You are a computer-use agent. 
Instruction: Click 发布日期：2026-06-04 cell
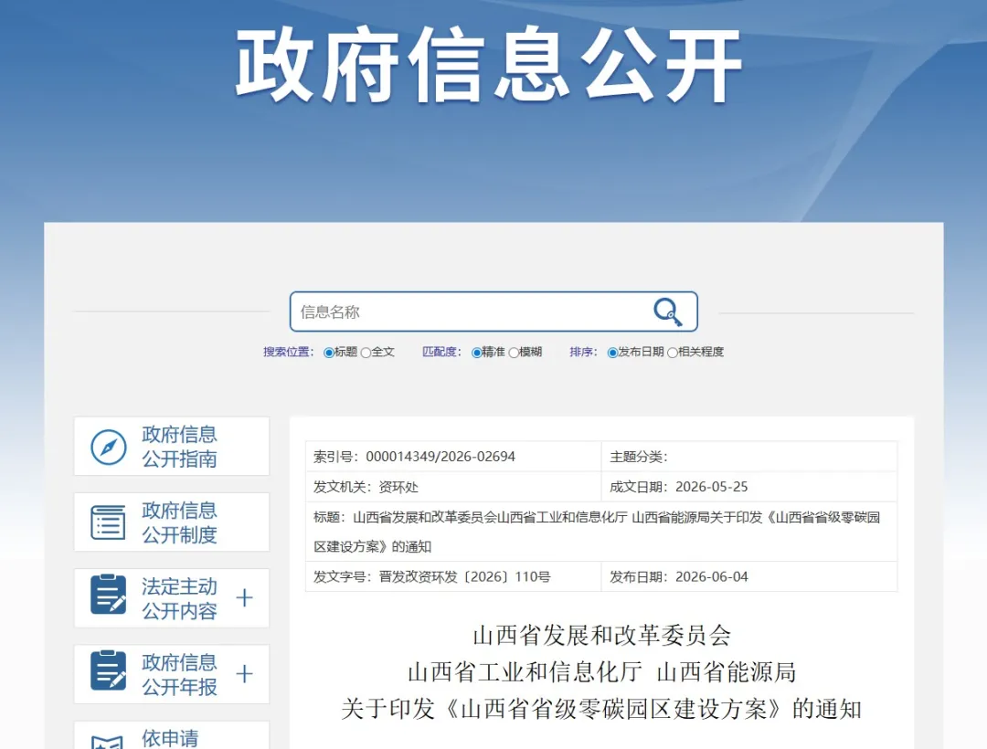pyautogui.click(x=749, y=576)
